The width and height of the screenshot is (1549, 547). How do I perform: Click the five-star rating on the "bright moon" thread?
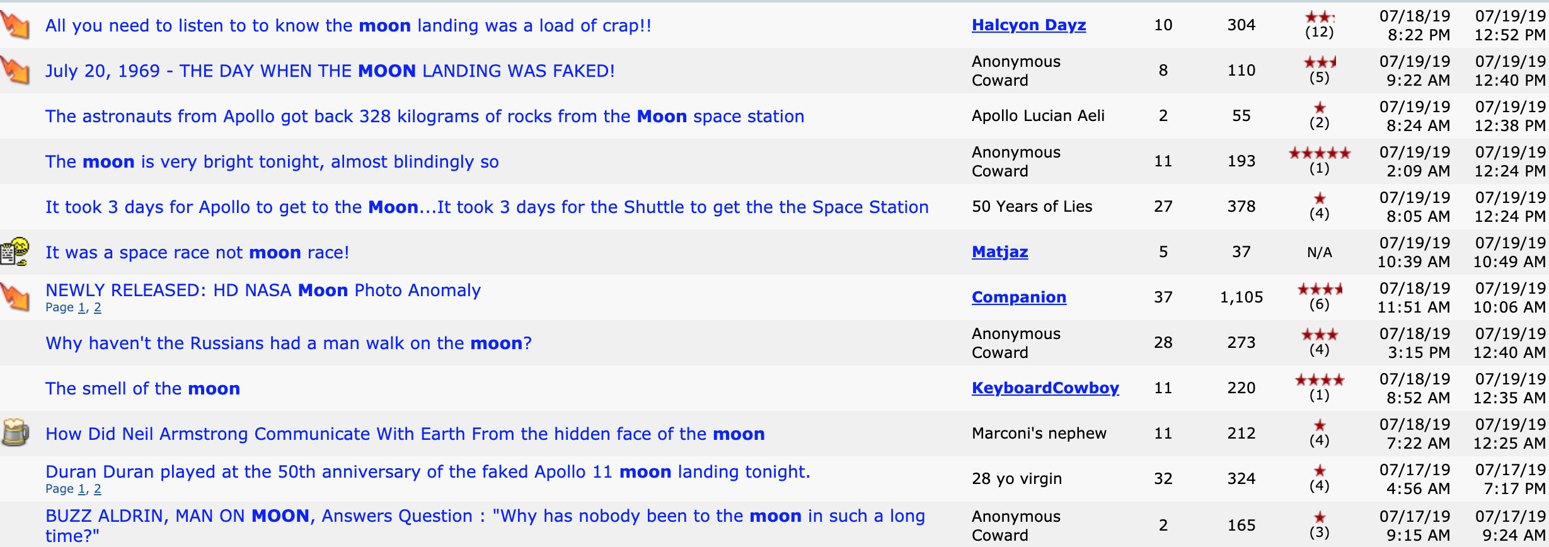click(1320, 153)
